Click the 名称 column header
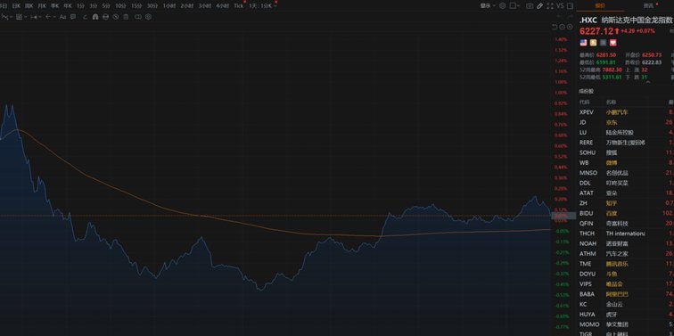Viewport: 674px width, 336px height. coord(611,102)
